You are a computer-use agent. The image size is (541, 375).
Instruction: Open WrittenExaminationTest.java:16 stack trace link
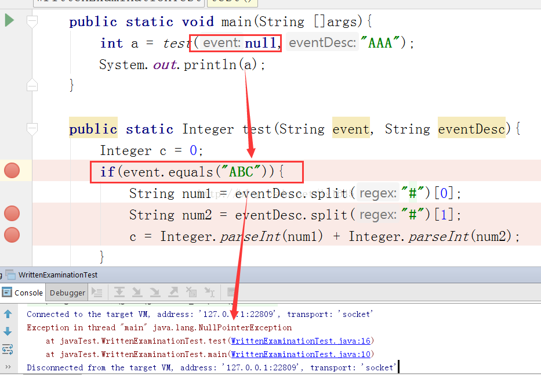pos(300,341)
